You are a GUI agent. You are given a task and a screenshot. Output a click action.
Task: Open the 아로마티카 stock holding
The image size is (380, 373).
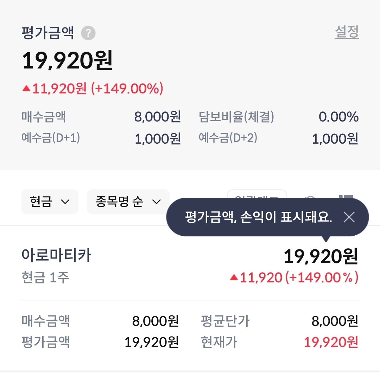[56, 255]
